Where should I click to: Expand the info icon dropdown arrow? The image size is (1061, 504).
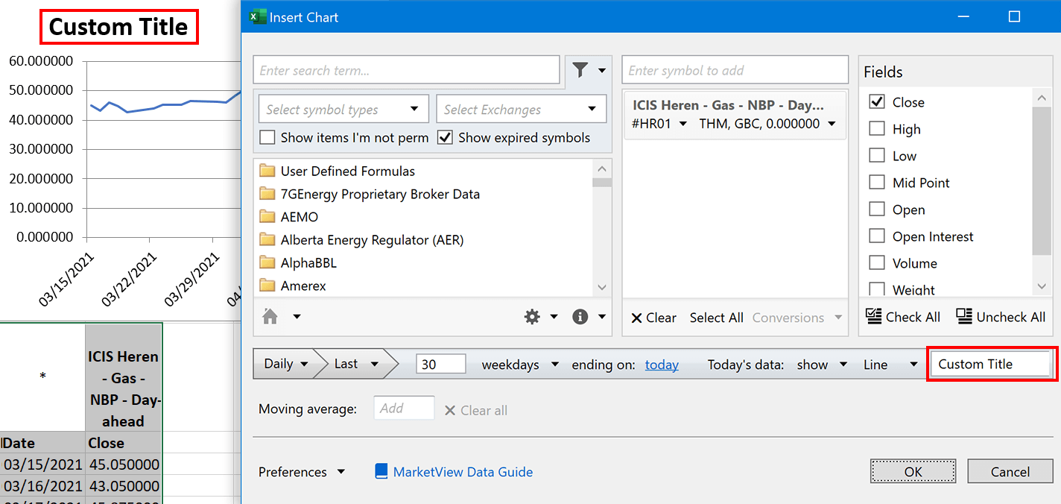click(602, 317)
